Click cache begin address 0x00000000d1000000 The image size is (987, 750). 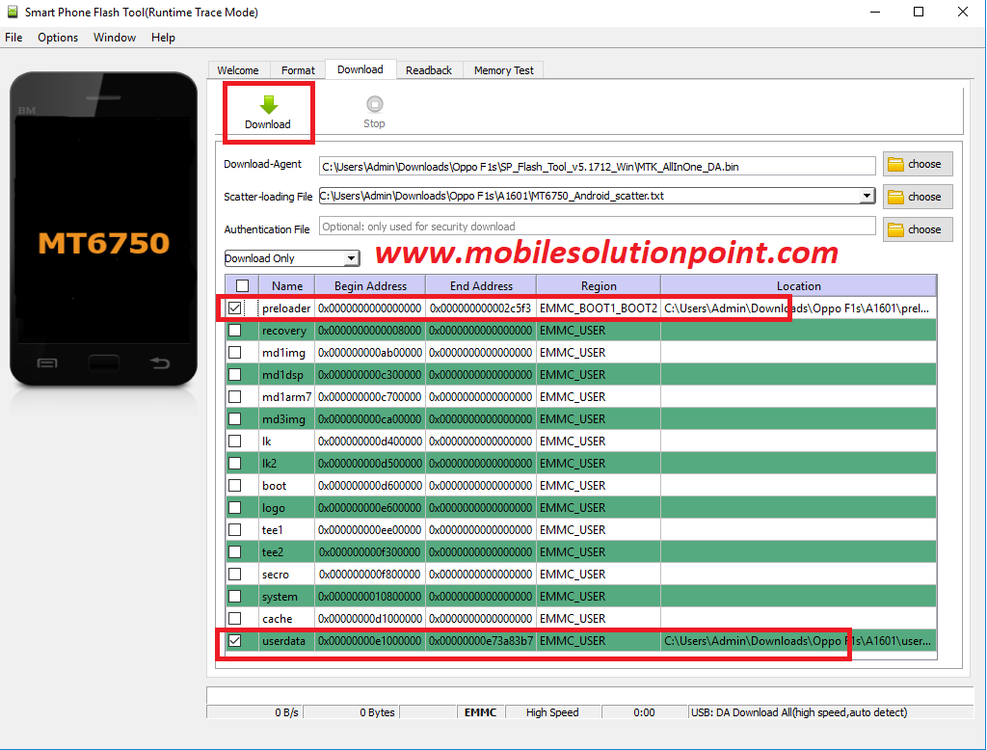[370, 618]
